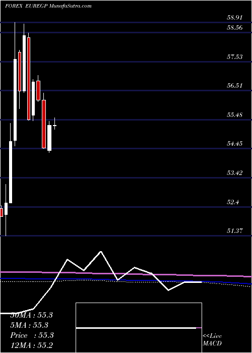Click the 12MA : 55.2 readout
The width and height of the screenshot is (252, 353).
click(x=31, y=345)
